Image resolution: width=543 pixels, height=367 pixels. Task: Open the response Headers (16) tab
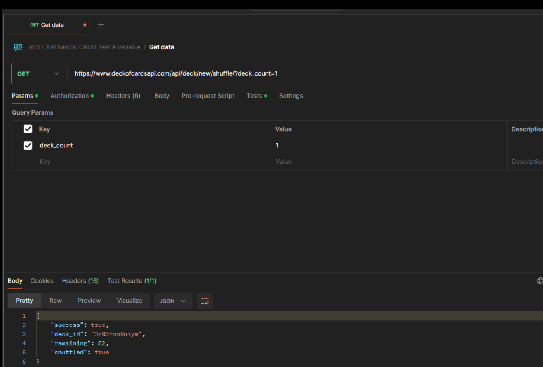click(x=80, y=281)
